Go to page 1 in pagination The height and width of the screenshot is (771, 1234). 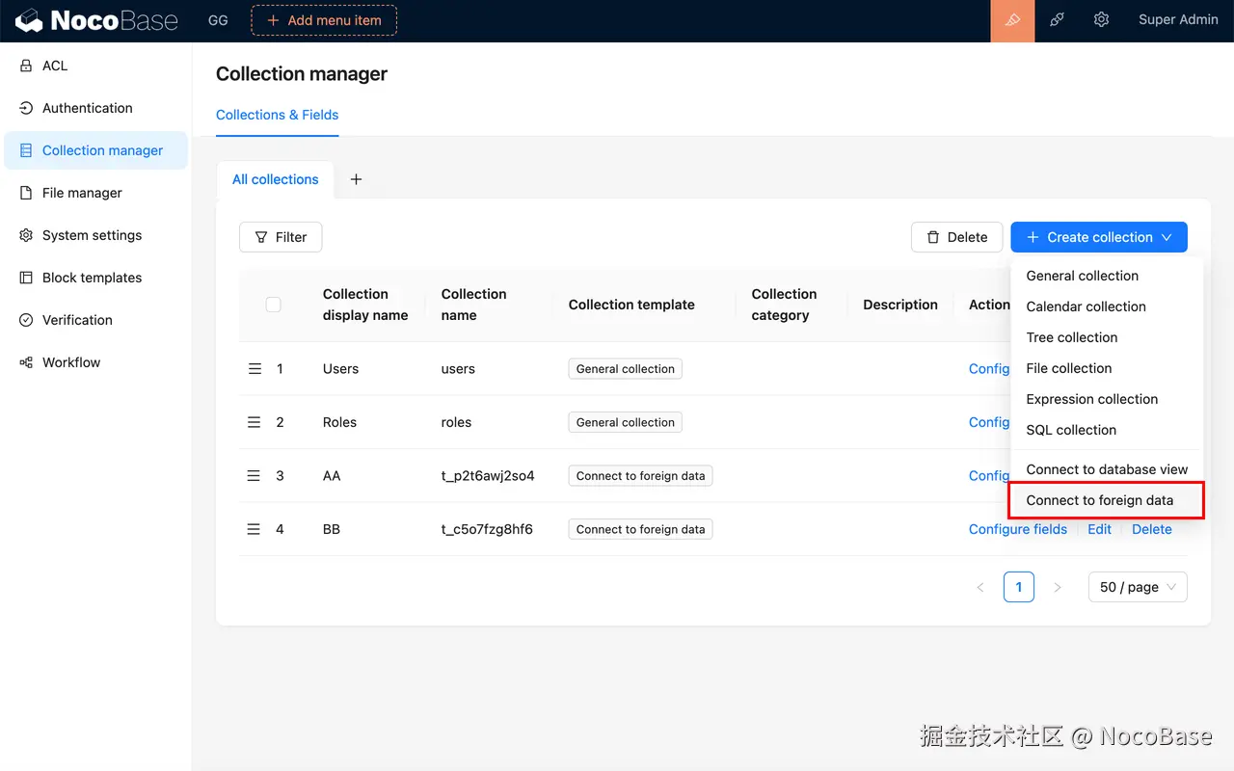point(1019,587)
